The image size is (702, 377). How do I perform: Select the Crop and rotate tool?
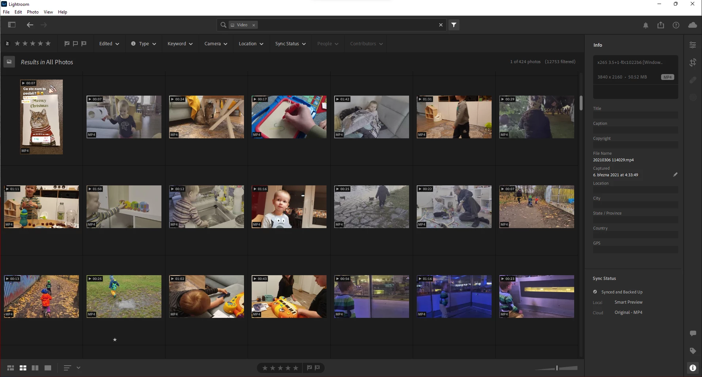[x=693, y=62]
